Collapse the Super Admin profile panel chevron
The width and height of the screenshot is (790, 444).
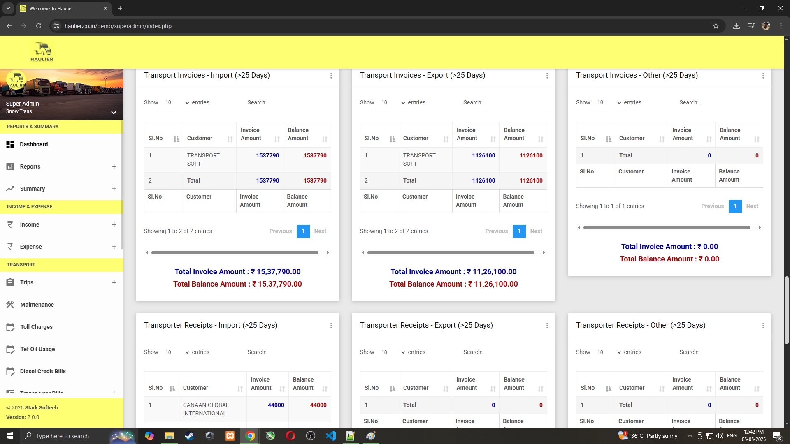114,112
